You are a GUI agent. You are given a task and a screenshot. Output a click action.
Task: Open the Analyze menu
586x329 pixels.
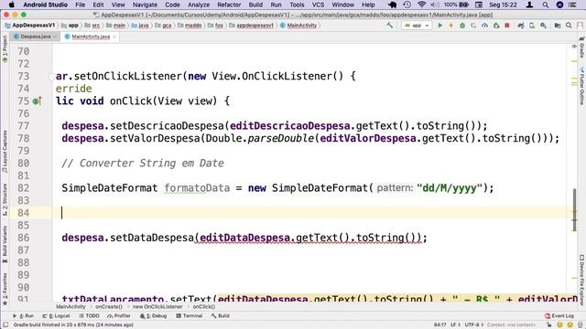pos(199,5)
